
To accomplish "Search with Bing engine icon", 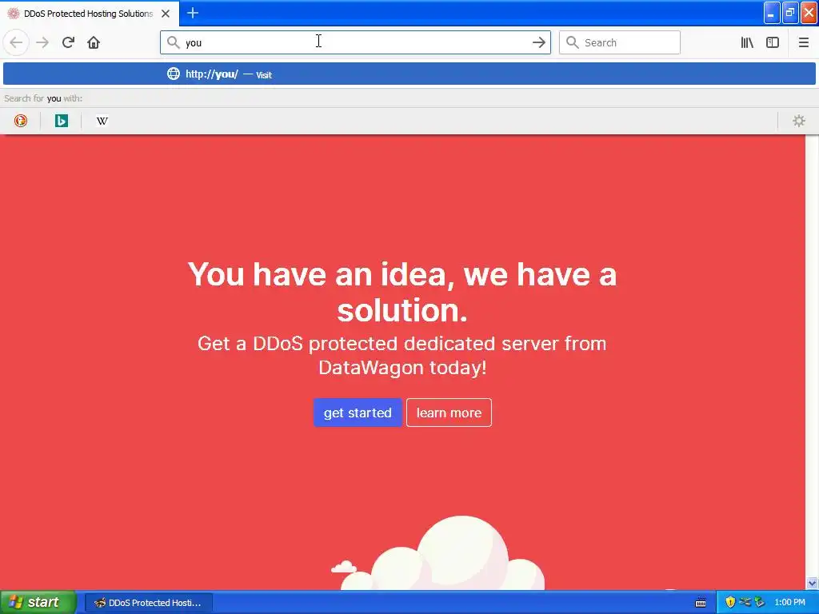I will [62, 122].
